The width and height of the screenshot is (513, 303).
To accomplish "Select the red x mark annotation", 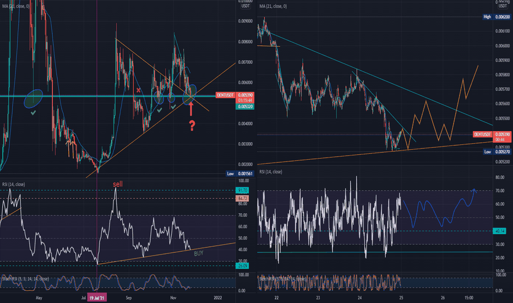I will pos(139,90).
